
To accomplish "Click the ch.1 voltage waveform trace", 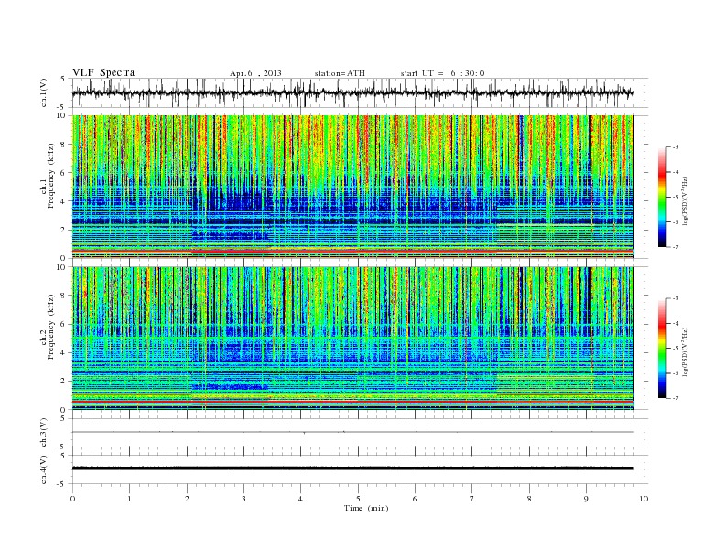I will 352,92.
